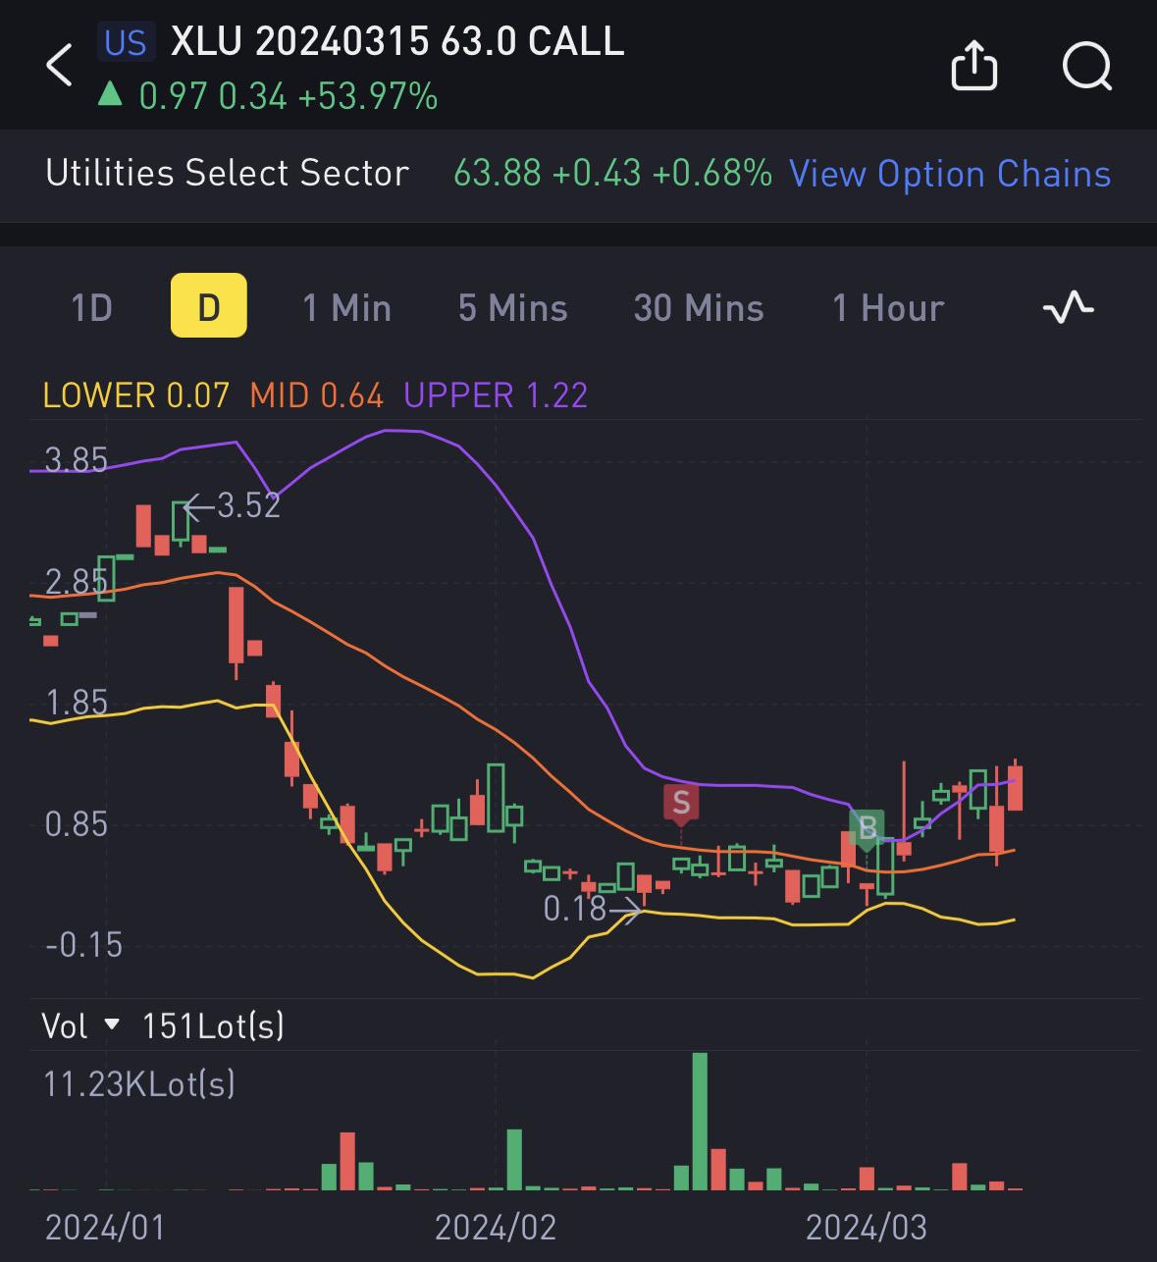
Task: Open the share icon
Action: click(x=974, y=66)
